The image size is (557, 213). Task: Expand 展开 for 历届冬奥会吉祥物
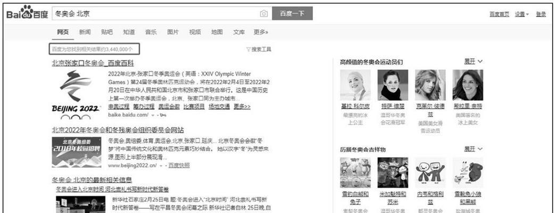click(473, 149)
